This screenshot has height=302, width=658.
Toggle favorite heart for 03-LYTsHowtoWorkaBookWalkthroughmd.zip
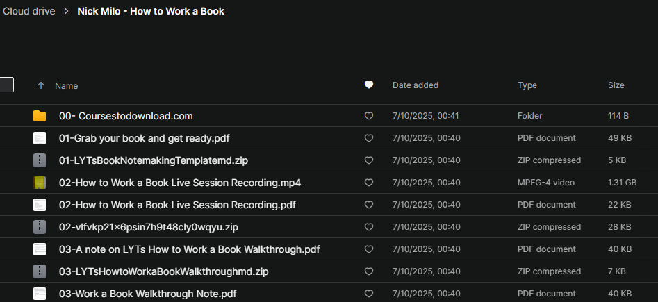click(369, 271)
